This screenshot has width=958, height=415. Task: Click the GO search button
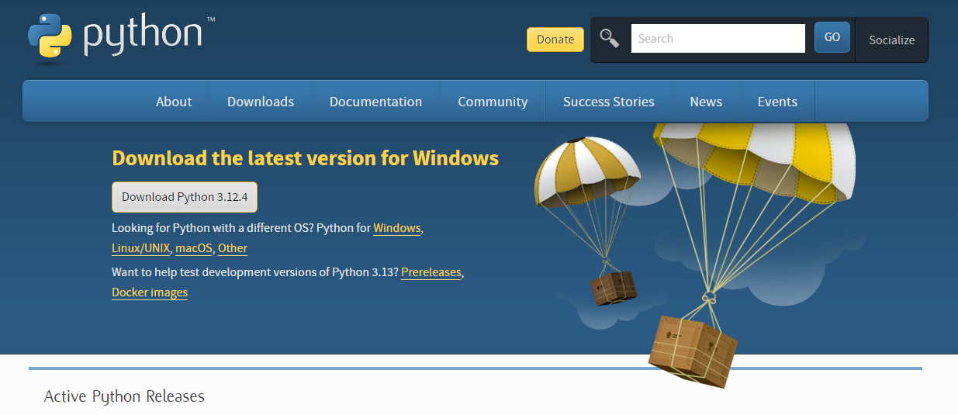(832, 37)
